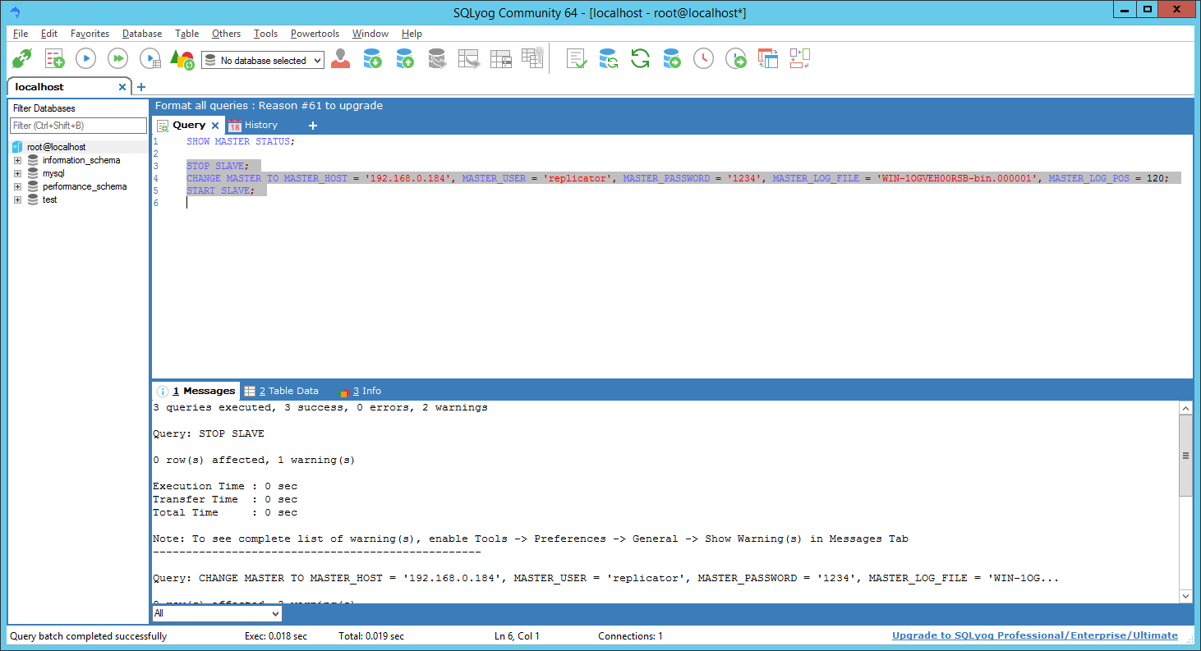Viewport: 1201px width, 651px height.
Task: Click the START SLAVE query line
Action: point(220,190)
